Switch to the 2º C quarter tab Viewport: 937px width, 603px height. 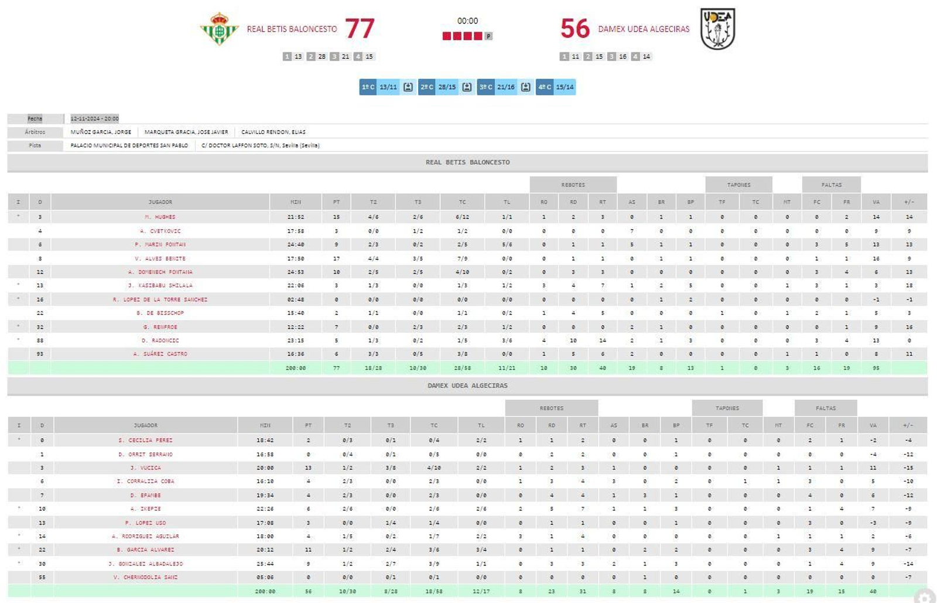[427, 87]
